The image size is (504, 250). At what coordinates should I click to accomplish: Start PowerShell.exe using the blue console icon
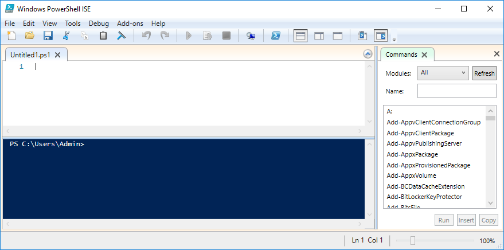275,36
